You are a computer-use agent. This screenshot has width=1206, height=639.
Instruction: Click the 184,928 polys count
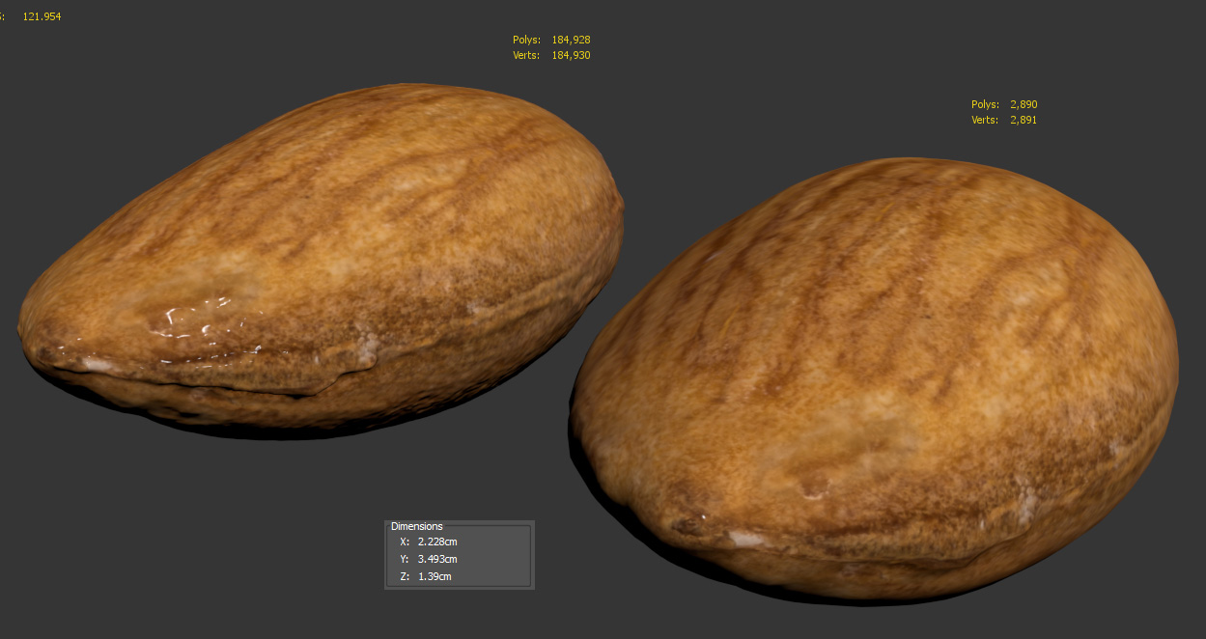click(x=571, y=41)
